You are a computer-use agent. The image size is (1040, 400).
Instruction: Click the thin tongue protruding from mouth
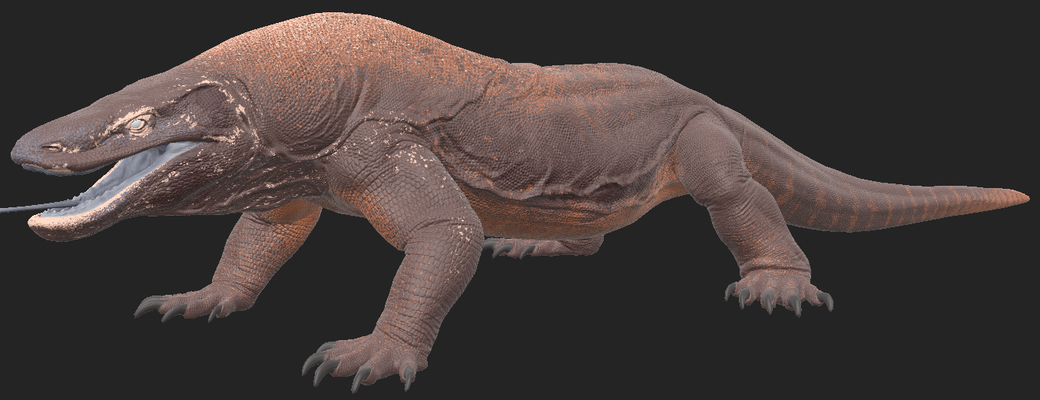pos(23,207)
